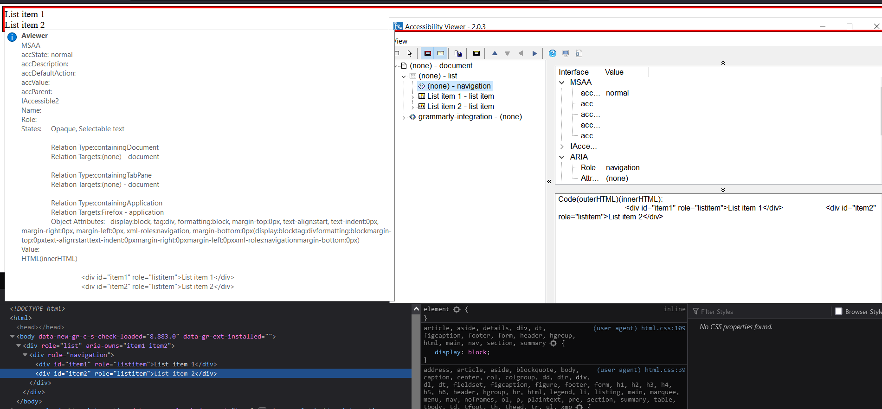Screen dimensions: 882x409
Task: Select the div id="item1" line in the inspector
Action: point(206,364)
